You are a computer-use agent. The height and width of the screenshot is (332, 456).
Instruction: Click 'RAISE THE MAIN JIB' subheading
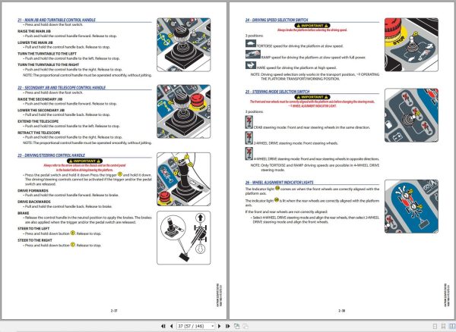click(34, 31)
